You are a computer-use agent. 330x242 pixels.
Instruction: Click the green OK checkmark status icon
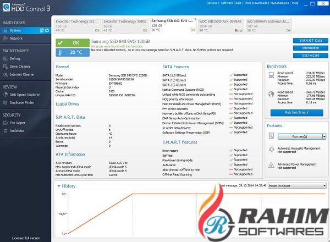pyautogui.click(x=60, y=43)
